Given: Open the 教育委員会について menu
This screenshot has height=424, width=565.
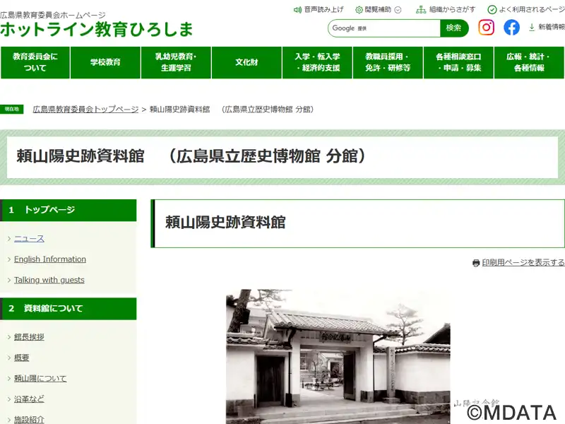Looking at the screenshot, I should [x=35, y=62].
